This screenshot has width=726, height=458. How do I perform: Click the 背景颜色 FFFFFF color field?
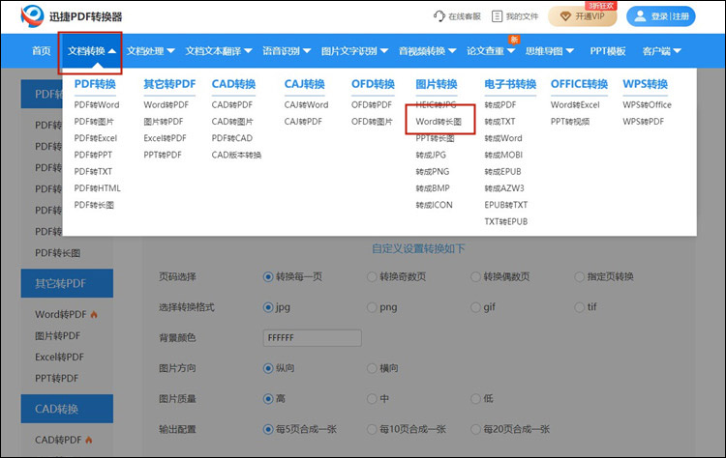pos(312,338)
